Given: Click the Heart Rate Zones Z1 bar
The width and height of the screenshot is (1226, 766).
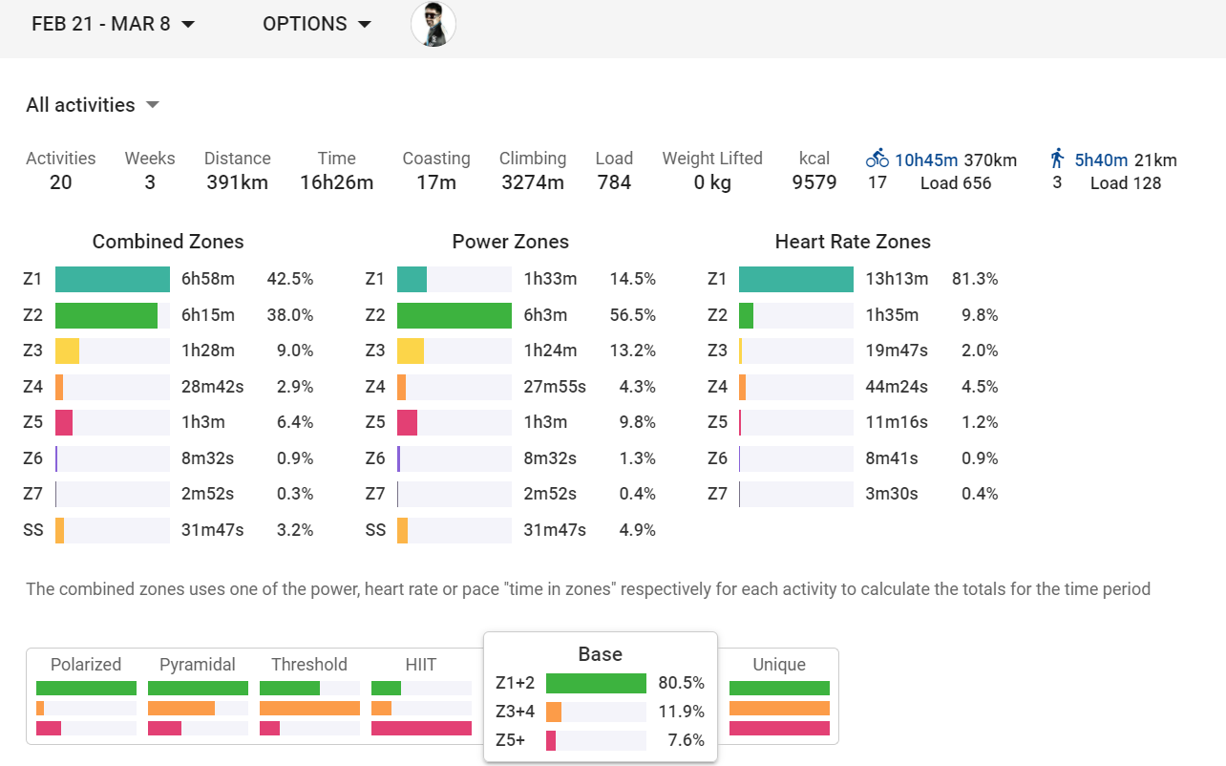Looking at the screenshot, I should click(x=796, y=280).
